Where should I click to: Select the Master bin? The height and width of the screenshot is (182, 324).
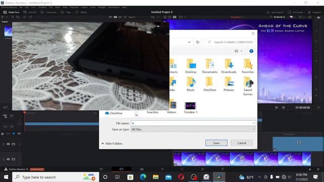[x=5, y=22]
